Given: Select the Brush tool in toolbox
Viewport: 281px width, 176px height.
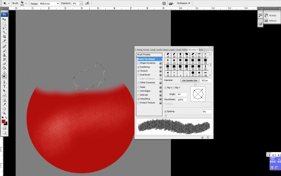Looking at the screenshot, I should click(4, 51).
